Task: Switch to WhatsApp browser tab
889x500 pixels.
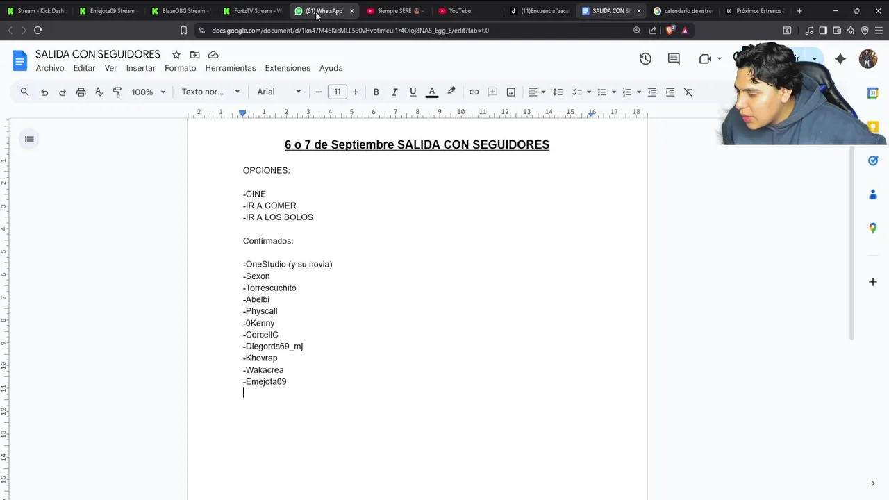Action: [x=324, y=11]
